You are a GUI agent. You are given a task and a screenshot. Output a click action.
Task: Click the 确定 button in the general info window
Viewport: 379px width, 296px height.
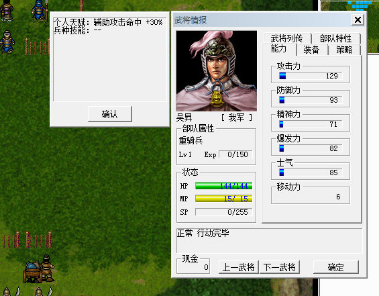point(336,267)
